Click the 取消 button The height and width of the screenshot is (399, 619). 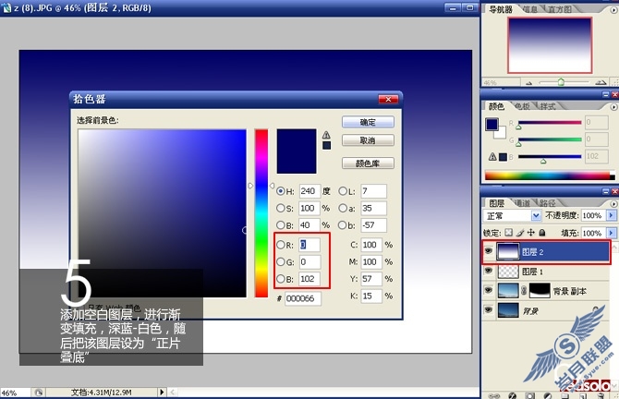pos(368,140)
